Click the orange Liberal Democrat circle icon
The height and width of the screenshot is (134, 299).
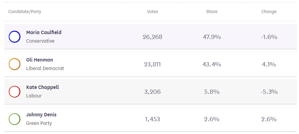click(15, 64)
